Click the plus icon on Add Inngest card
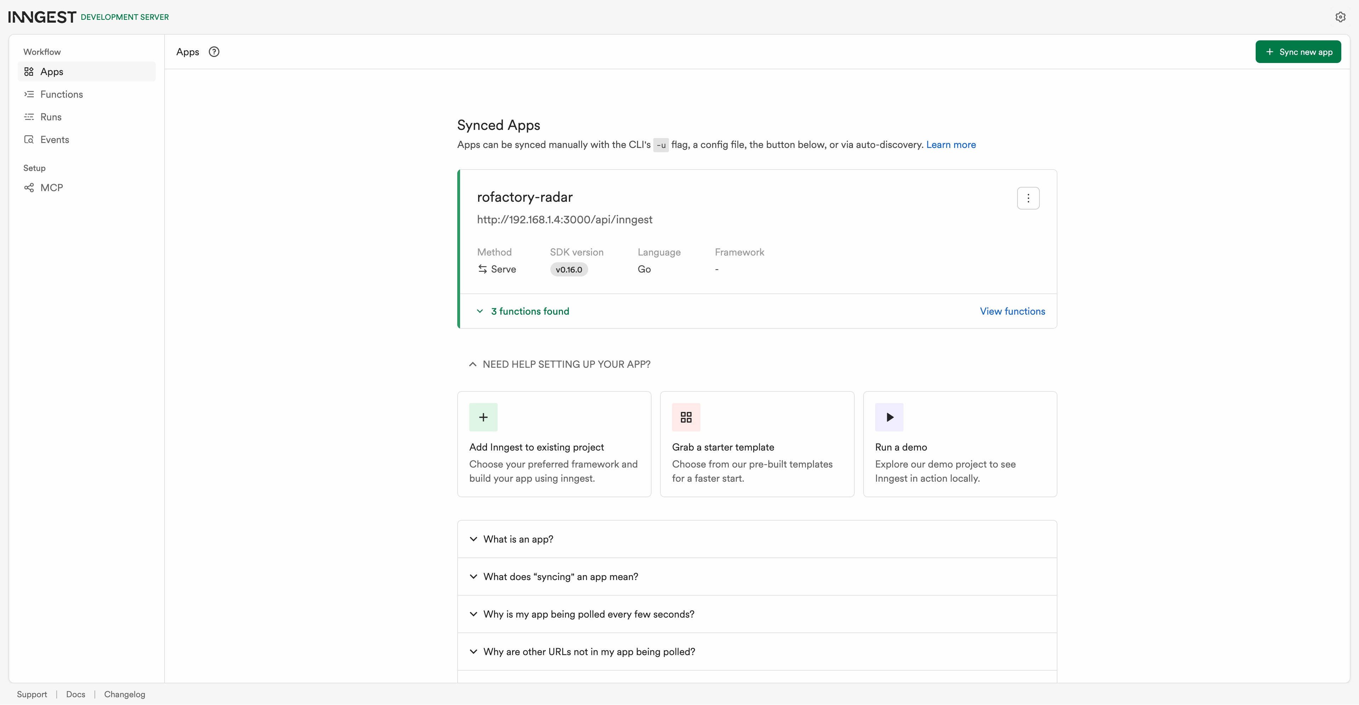1359x705 pixels. click(483, 417)
